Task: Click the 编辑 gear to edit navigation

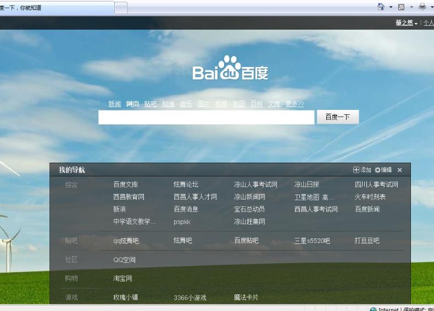Action: tap(383, 170)
